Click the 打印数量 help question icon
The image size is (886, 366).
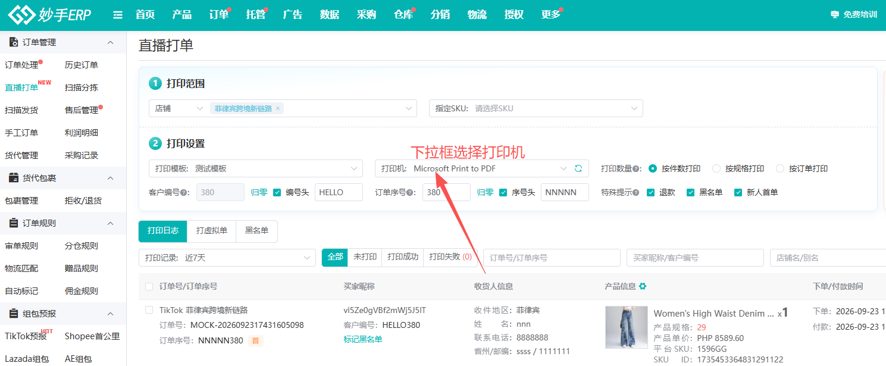click(637, 169)
